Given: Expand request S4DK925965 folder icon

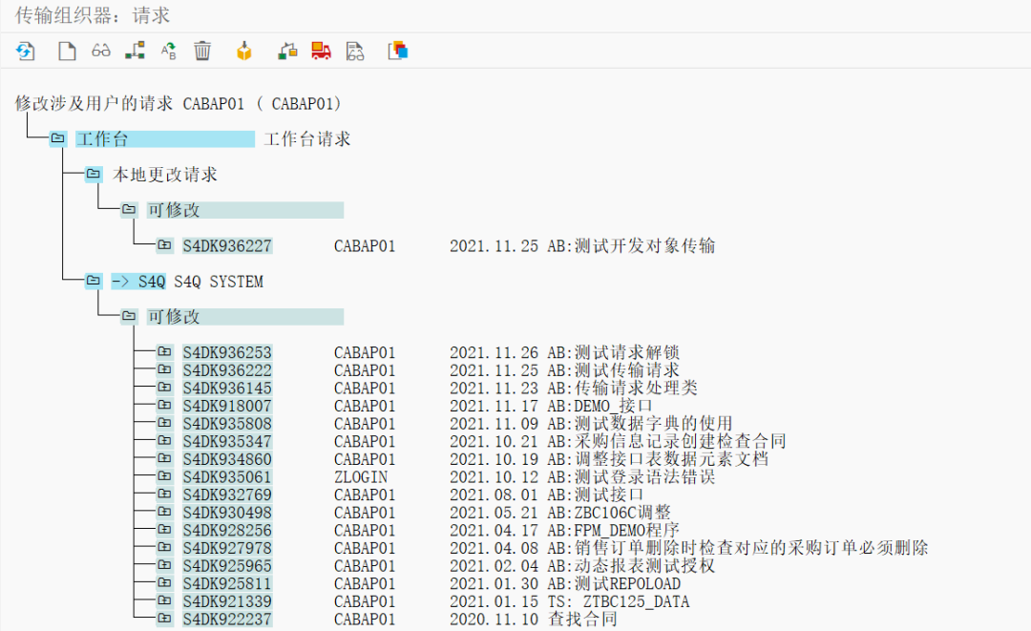Looking at the screenshot, I should [x=164, y=564].
